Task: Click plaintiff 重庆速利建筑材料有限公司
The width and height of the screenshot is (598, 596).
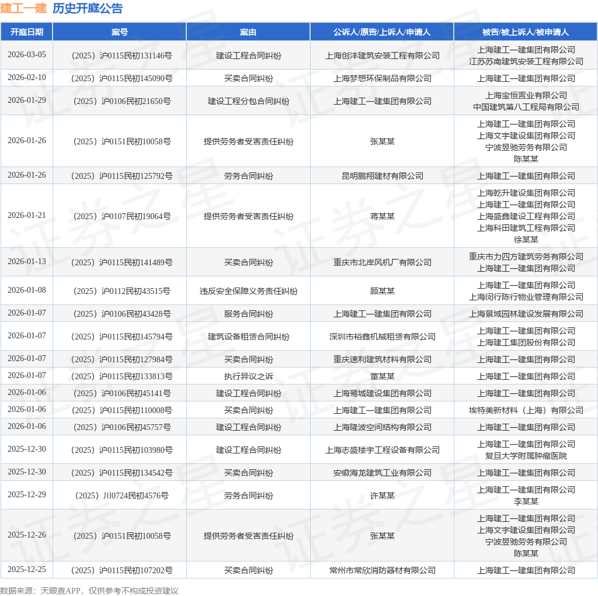Action: point(382,359)
